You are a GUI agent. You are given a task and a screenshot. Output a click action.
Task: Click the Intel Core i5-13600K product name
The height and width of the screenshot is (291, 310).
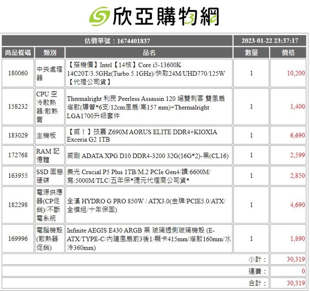(146, 73)
